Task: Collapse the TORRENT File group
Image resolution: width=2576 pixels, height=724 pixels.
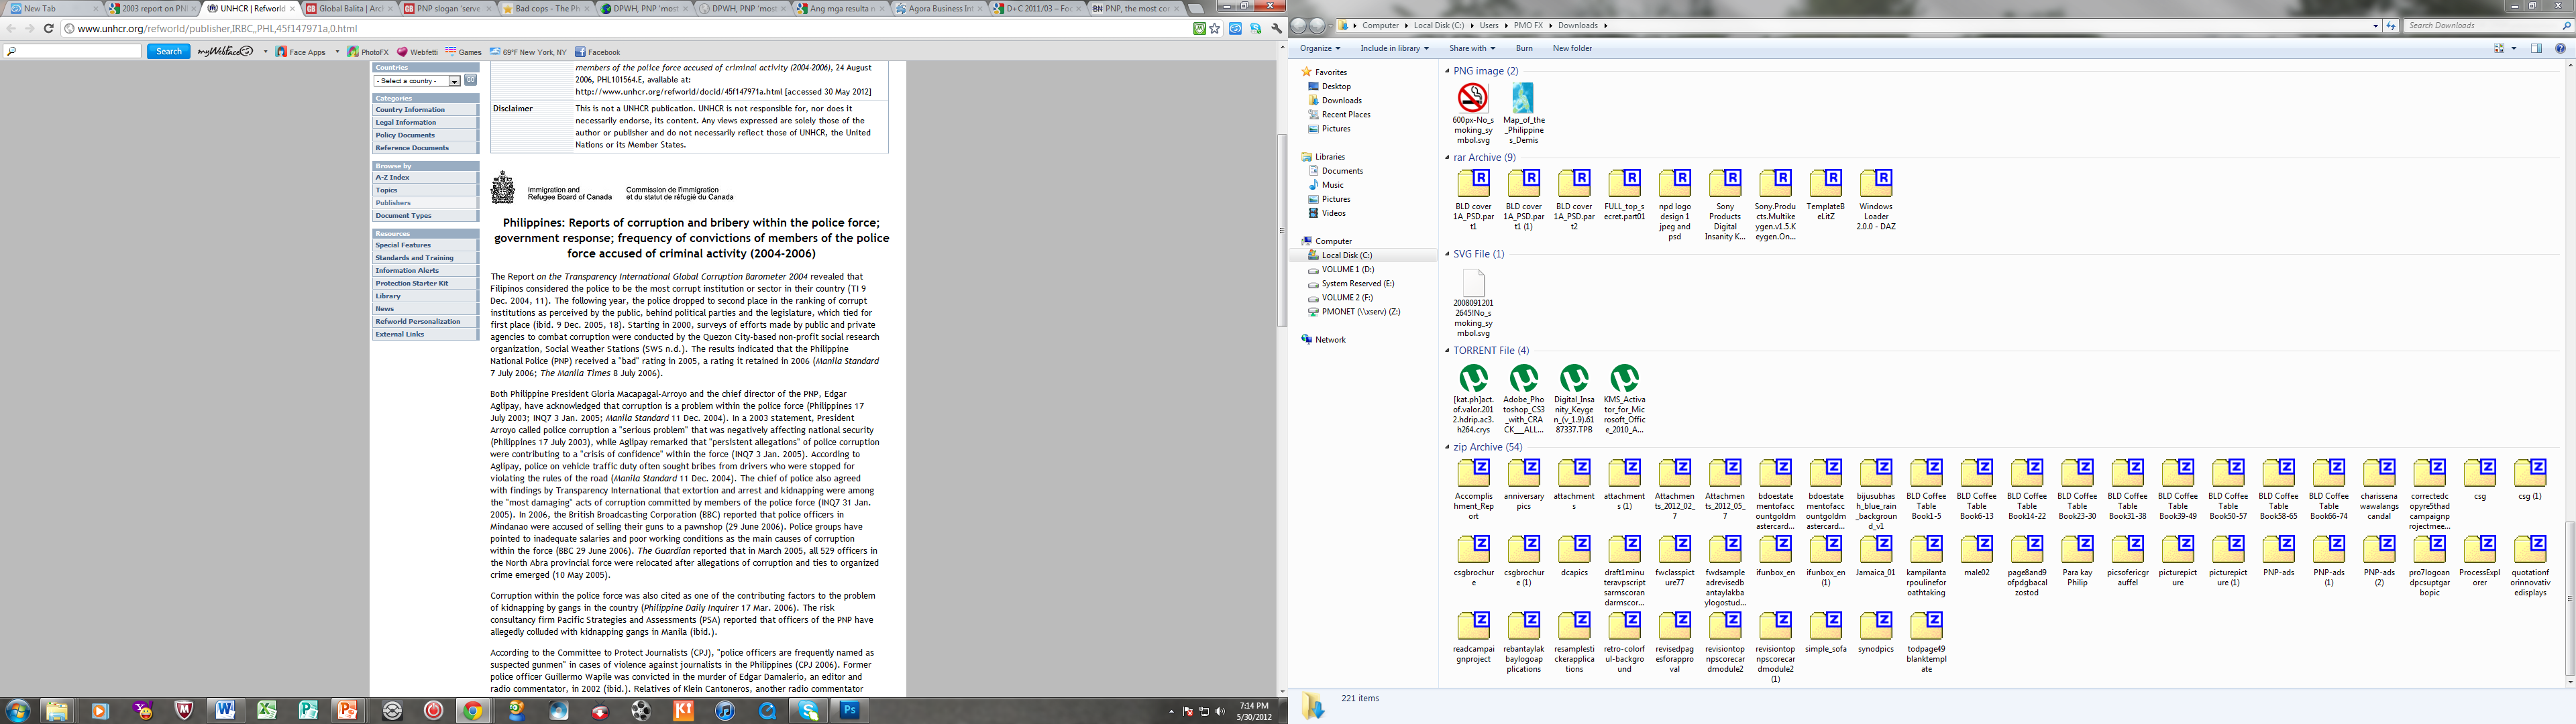Action: tap(1447, 350)
